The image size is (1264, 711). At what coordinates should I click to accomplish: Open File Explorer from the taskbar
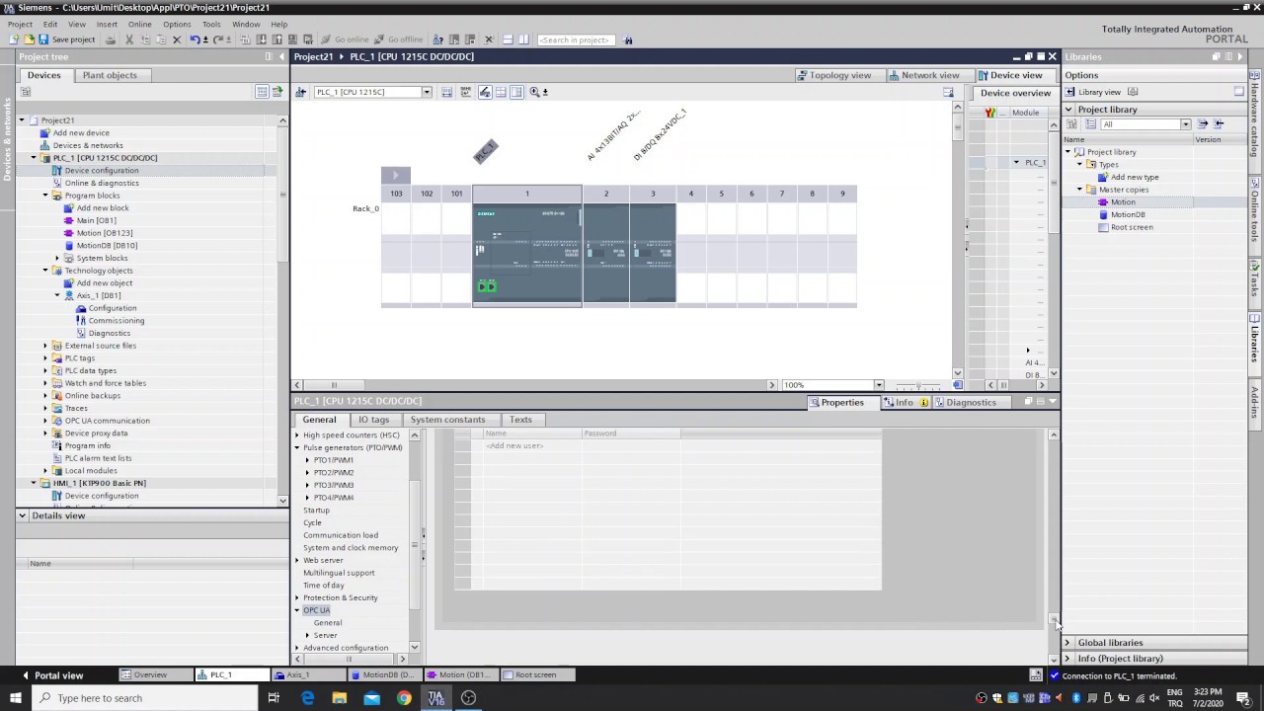(339, 698)
